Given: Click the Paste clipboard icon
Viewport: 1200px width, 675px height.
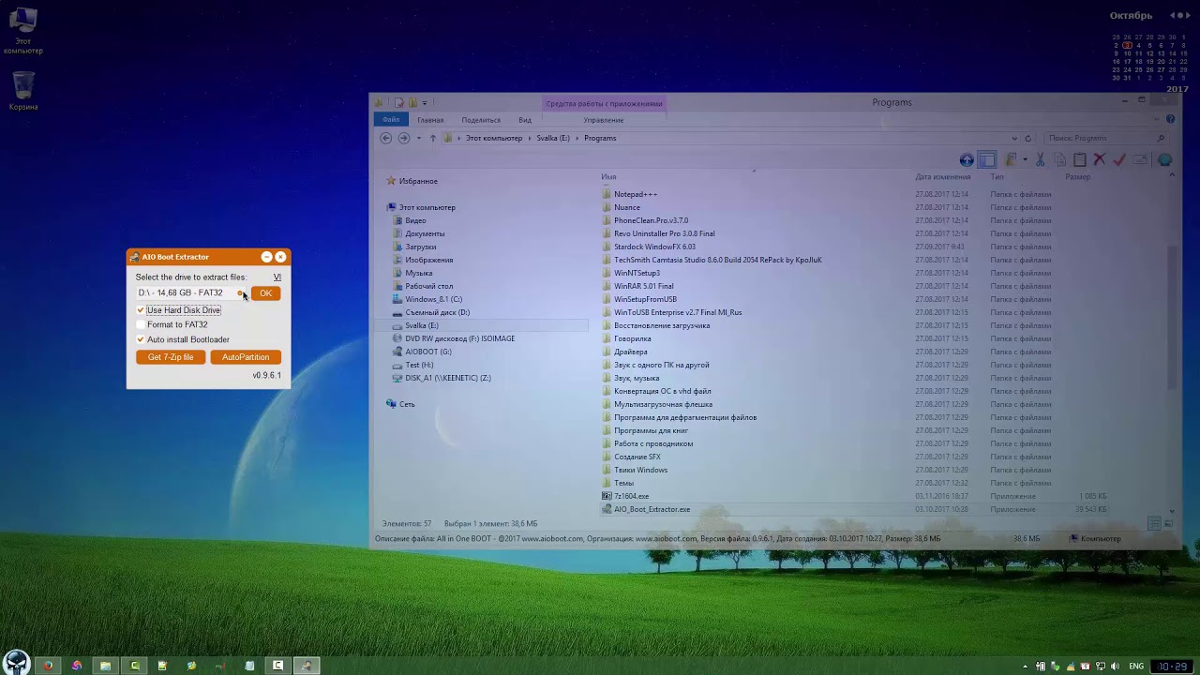Looking at the screenshot, I should click(1080, 160).
